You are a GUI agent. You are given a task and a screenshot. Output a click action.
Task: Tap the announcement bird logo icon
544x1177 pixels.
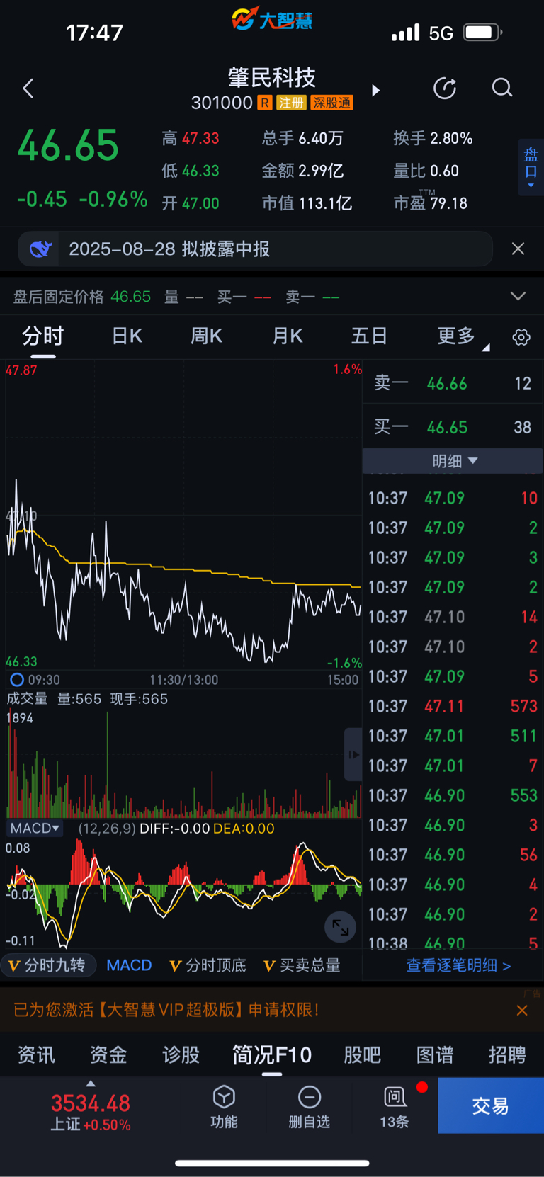[40, 249]
